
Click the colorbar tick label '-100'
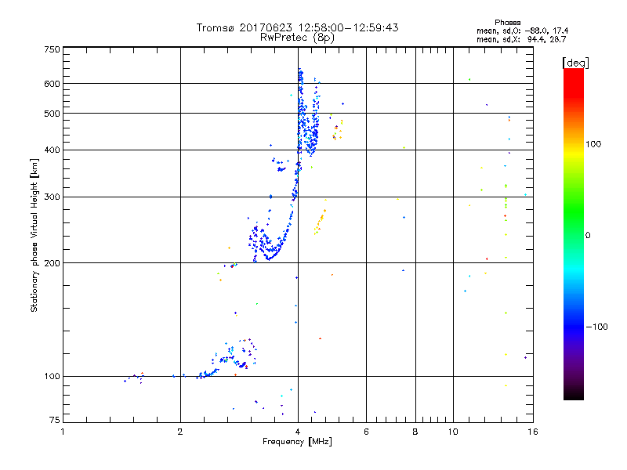(596, 327)
